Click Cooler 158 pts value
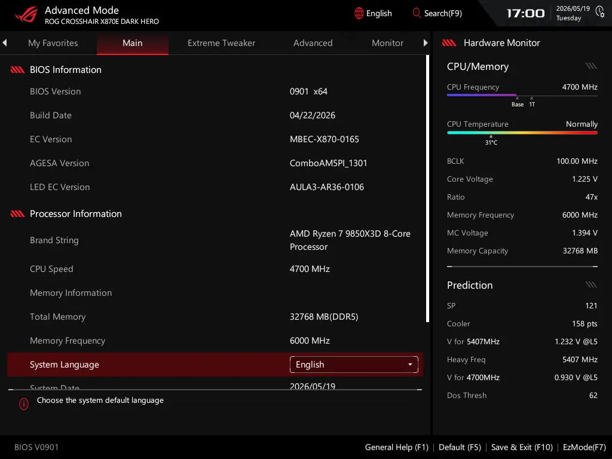The width and height of the screenshot is (612, 459). pyautogui.click(x=585, y=323)
